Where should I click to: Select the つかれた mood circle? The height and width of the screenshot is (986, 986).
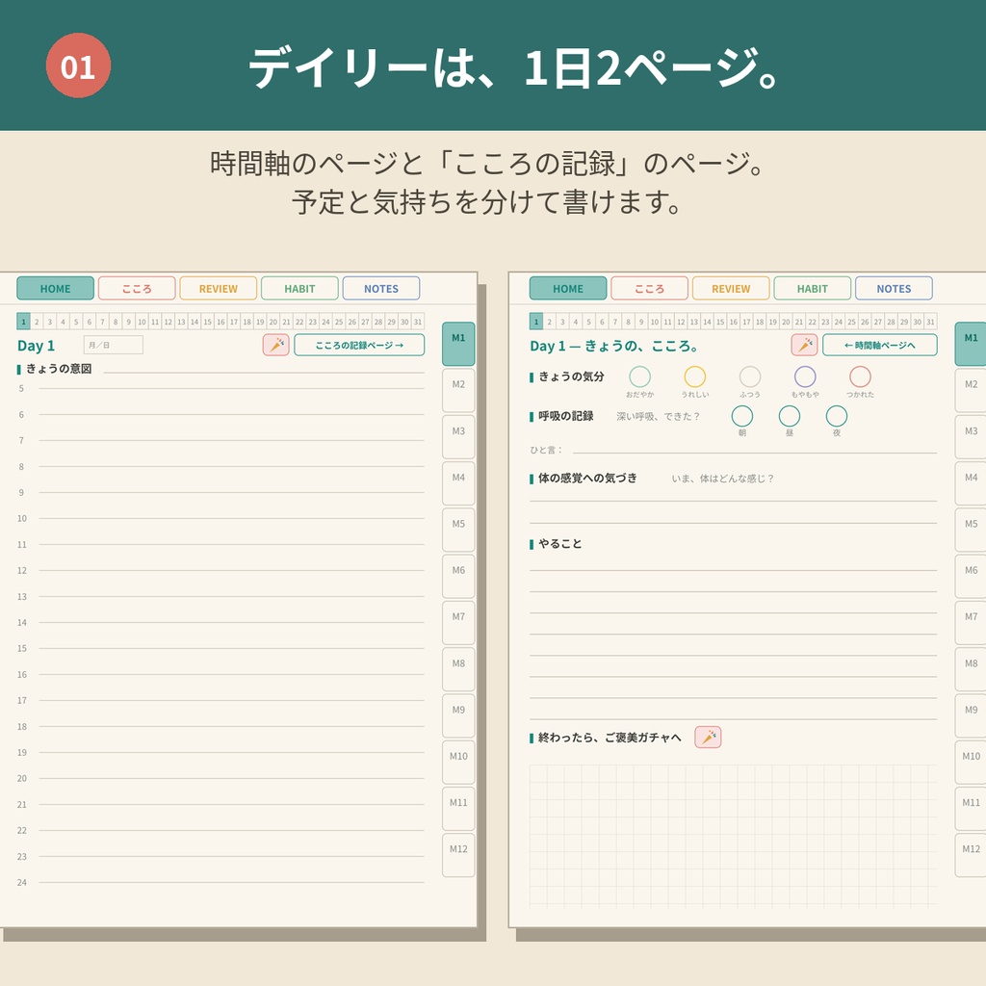[860, 376]
